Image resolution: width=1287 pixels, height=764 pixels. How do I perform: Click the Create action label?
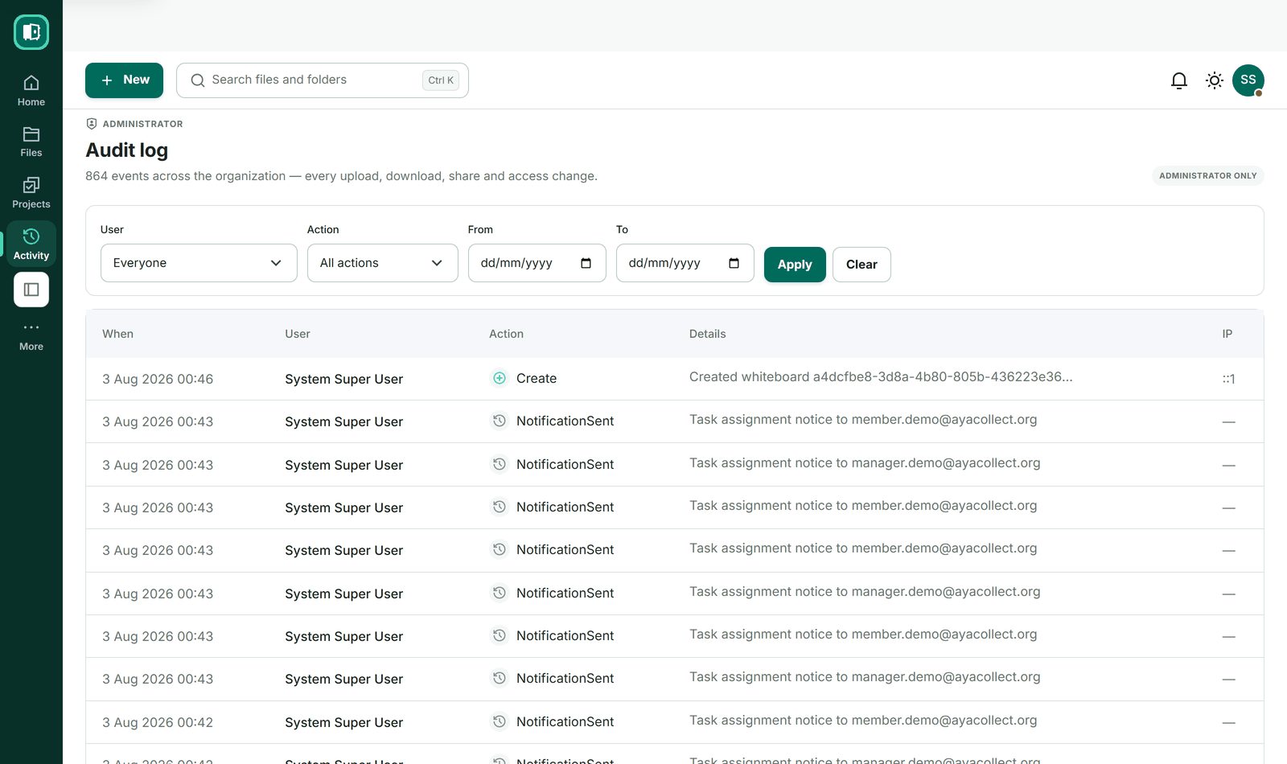pyautogui.click(x=537, y=378)
